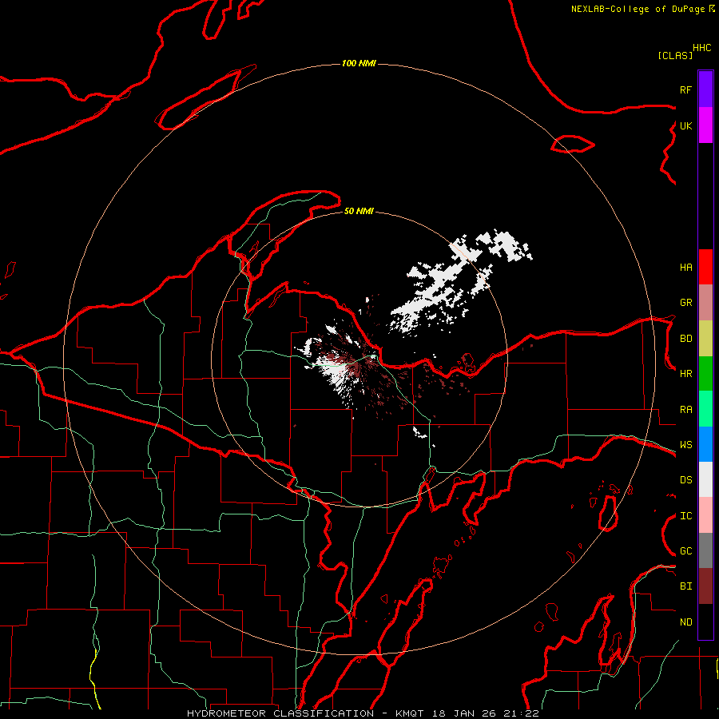Click the Hydrometeor Classification KMQT title text
This screenshot has height=719, width=719.
click(363, 713)
